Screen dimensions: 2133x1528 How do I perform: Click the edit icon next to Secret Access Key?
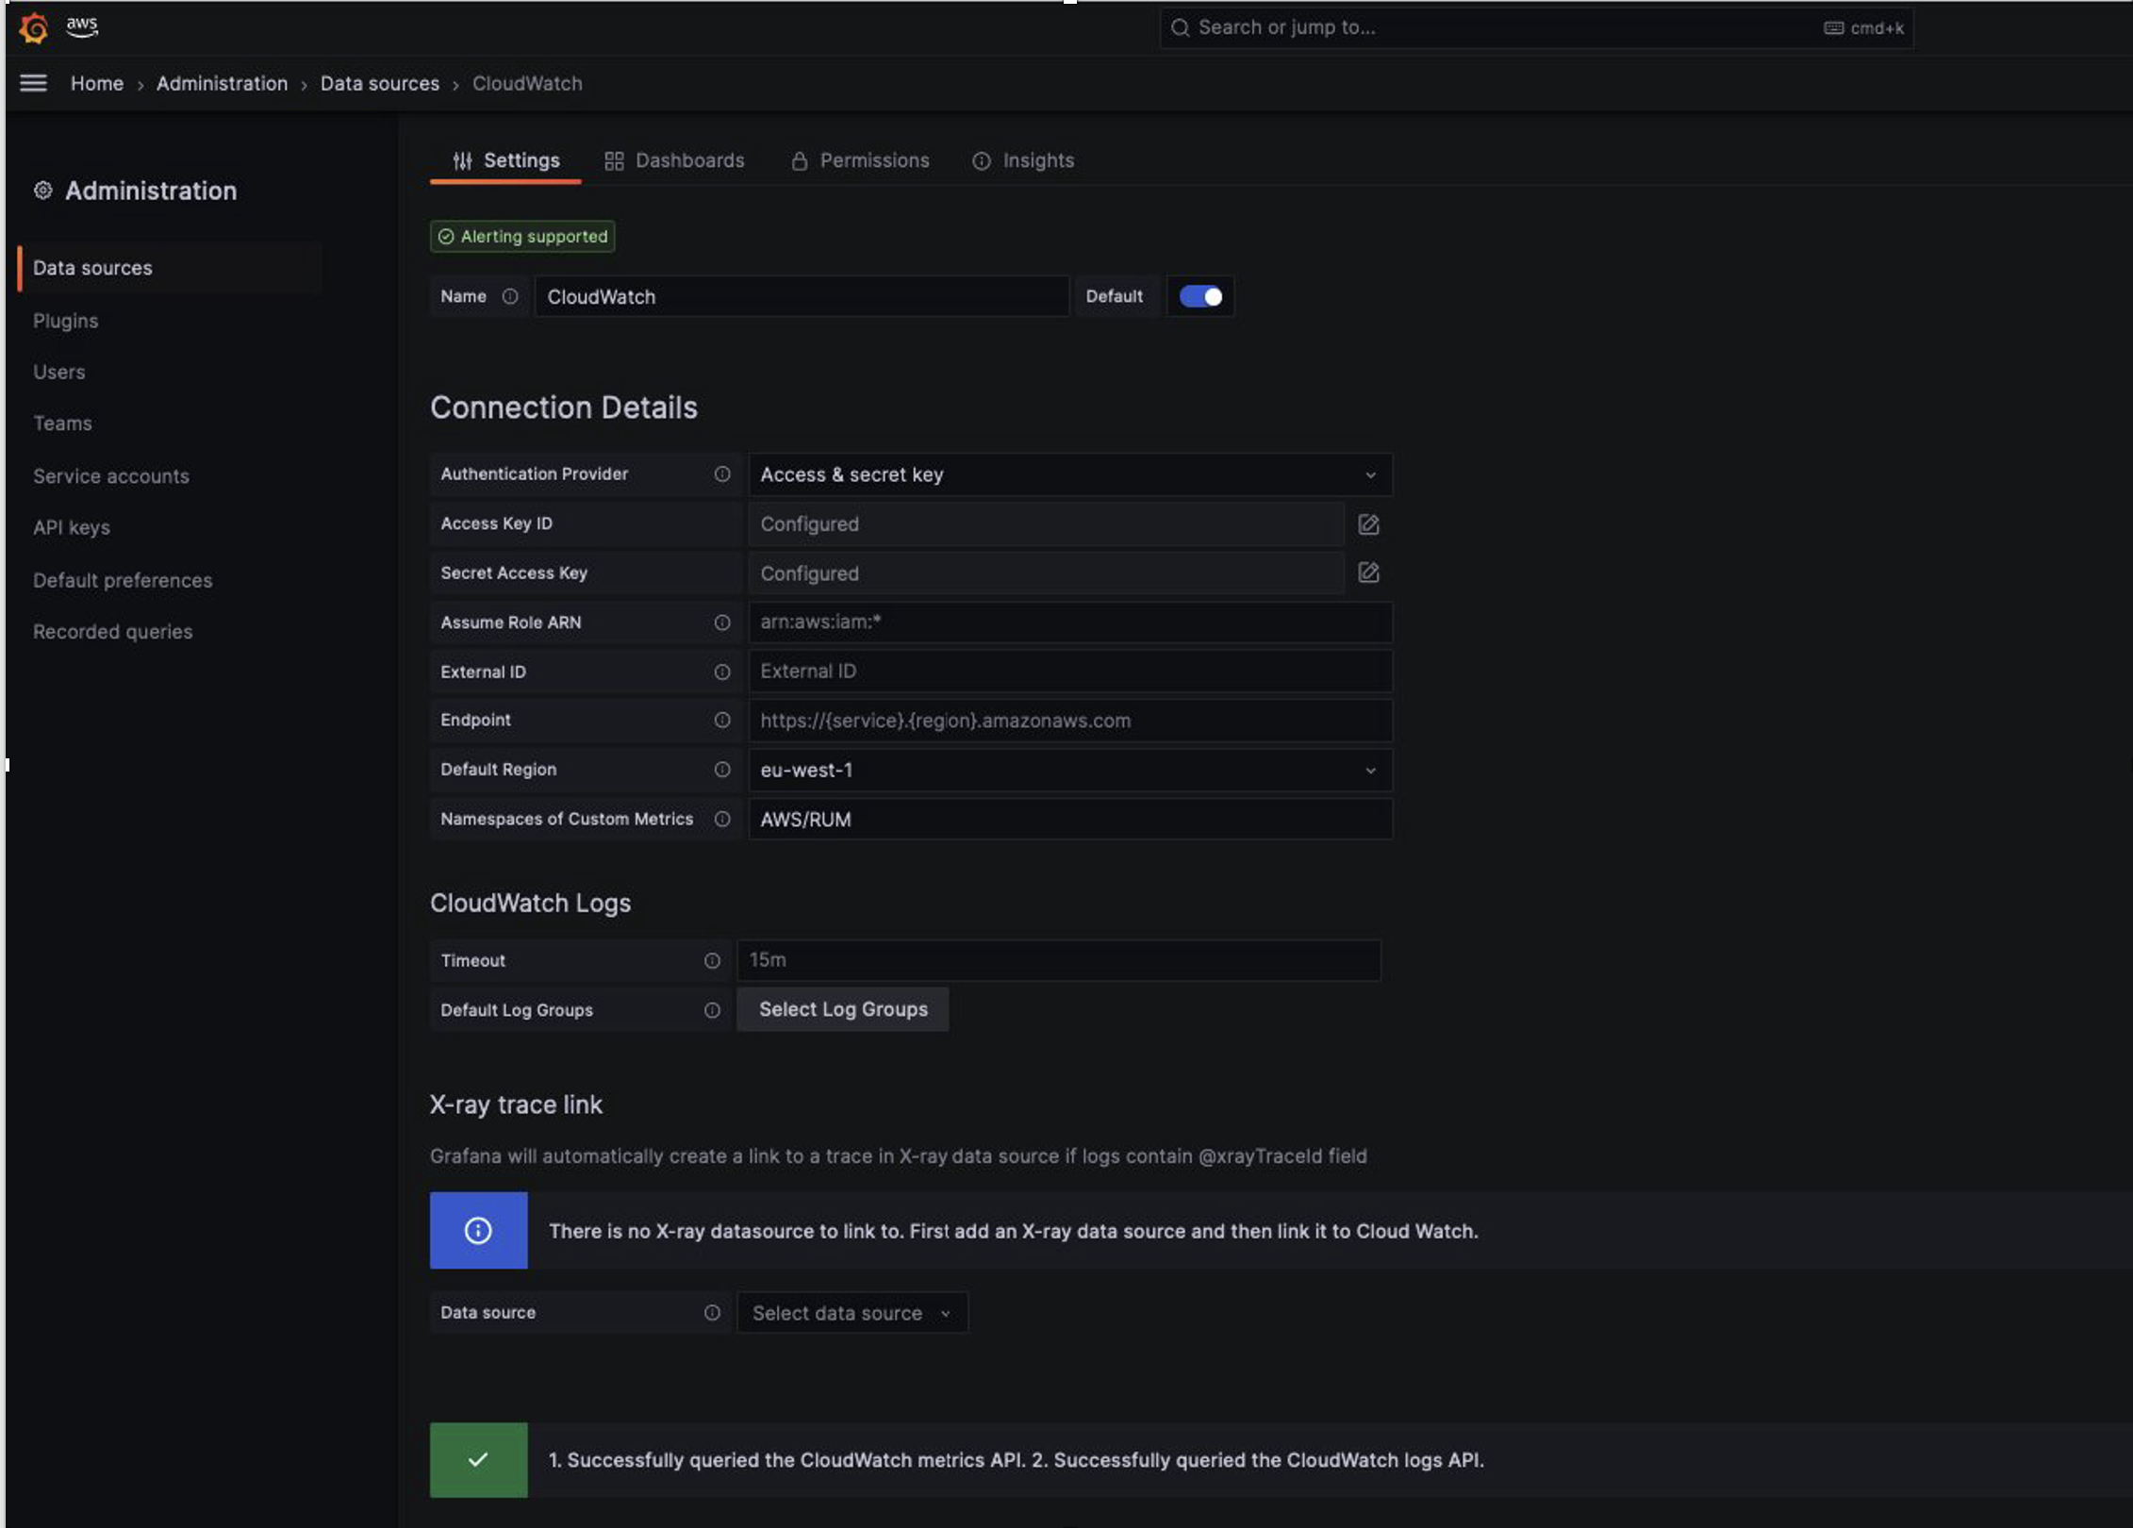point(1367,573)
